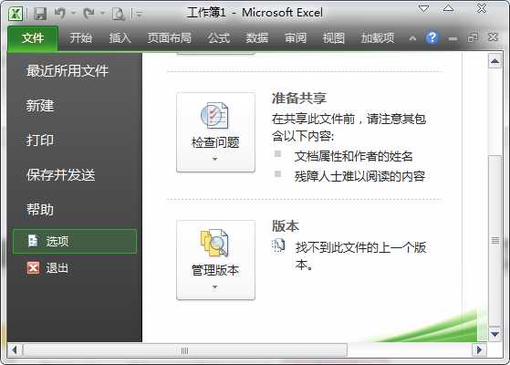Click the 管理版本 magnifier files icon
Screen dimensions: 510x365
[214, 243]
